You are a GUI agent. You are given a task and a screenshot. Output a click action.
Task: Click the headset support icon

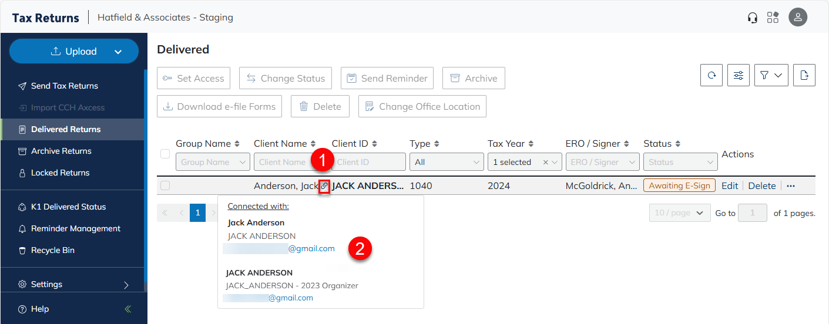pos(753,18)
